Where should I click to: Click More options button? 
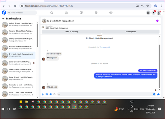click(131, 32)
